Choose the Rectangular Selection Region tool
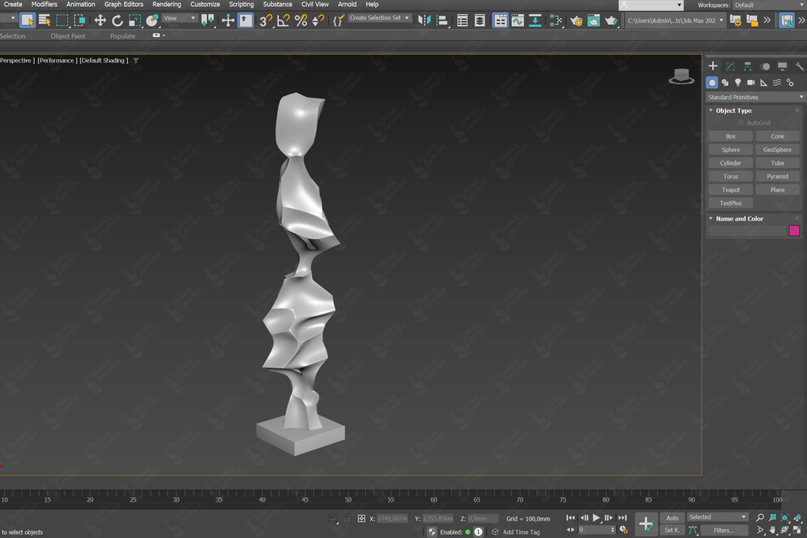 pos(63,20)
